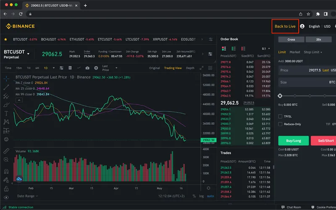The height and width of the screenshot is (210, 336).
Task: Select the text annotation tool
Action: 6,113
